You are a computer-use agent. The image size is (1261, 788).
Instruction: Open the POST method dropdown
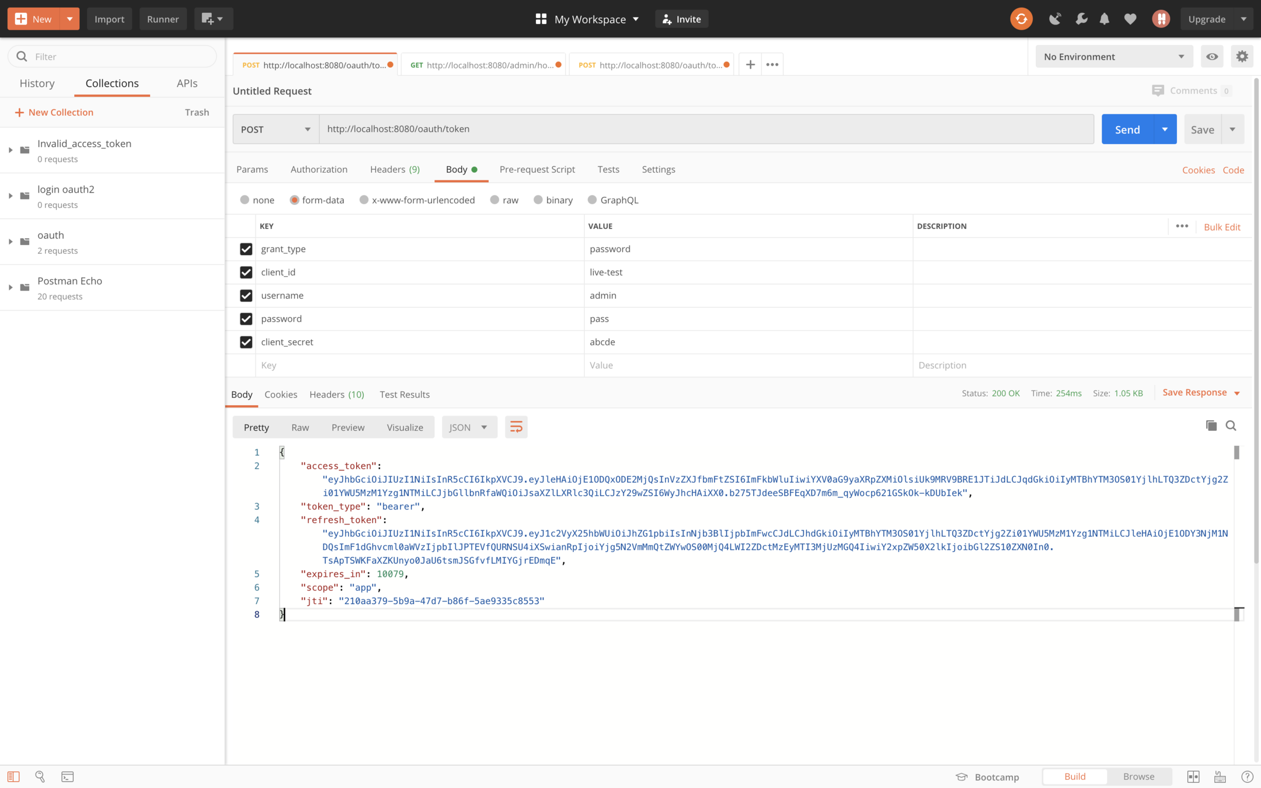276,129
